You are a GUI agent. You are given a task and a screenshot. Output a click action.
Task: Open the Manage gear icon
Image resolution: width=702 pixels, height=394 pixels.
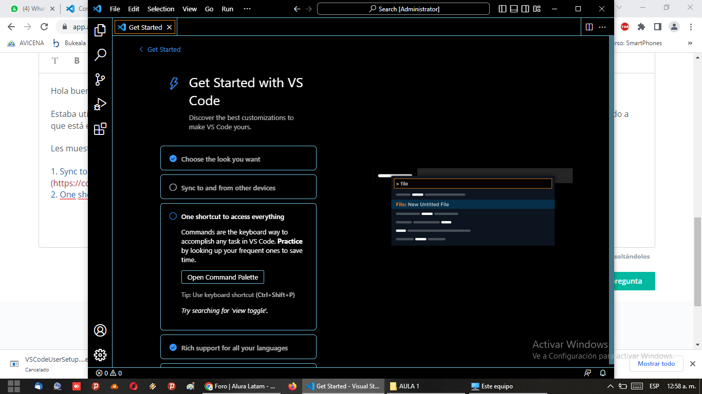coord(100,355)
